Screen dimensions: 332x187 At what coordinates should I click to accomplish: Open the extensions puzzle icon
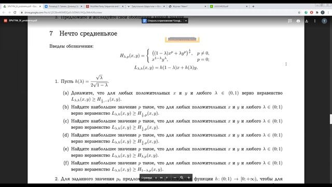pyautogui.click(x=317, y=12)
